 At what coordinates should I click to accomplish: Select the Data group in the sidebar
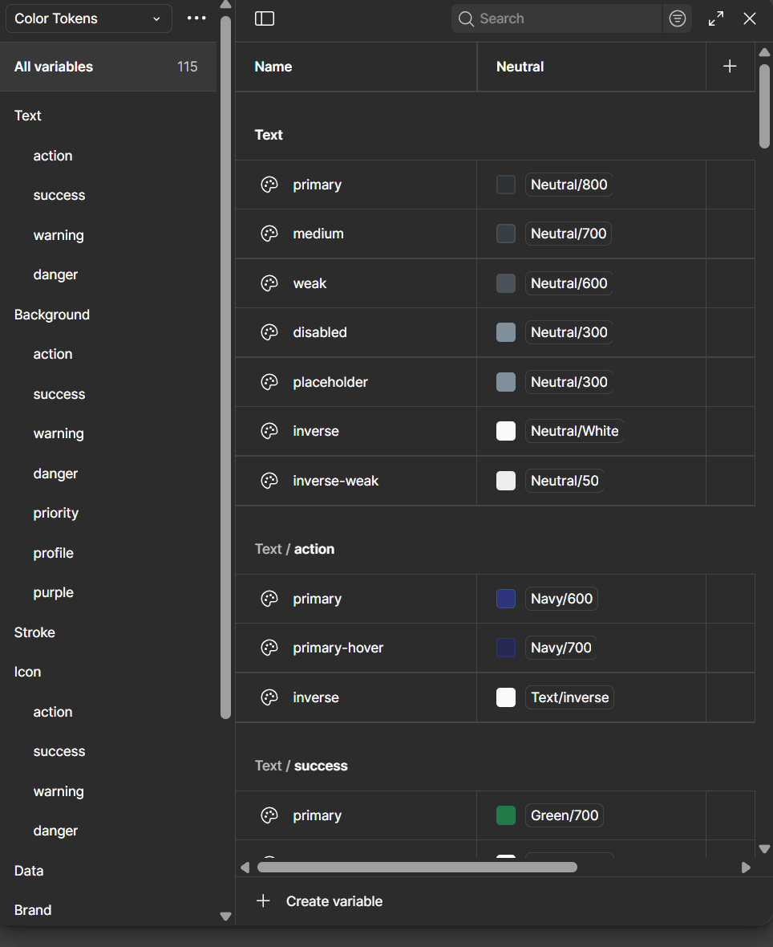click(x=29, y=871)
